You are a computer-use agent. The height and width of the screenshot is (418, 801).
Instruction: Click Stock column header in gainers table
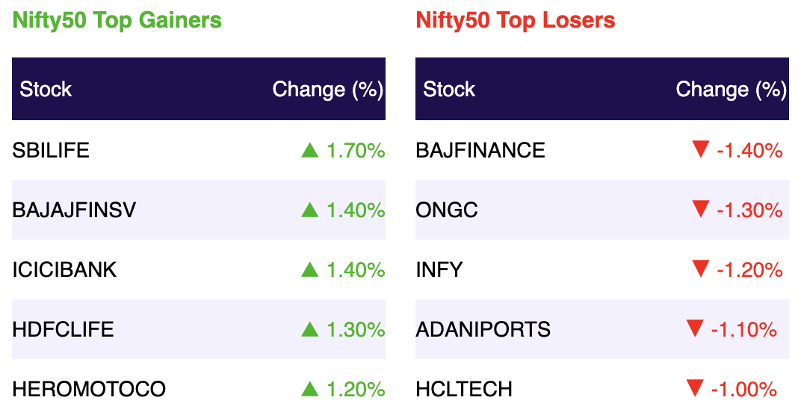click(x=46, y=90)
